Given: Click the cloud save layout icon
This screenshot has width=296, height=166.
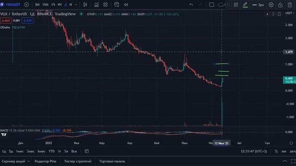Looking at the screenshot, I should 221,5.
